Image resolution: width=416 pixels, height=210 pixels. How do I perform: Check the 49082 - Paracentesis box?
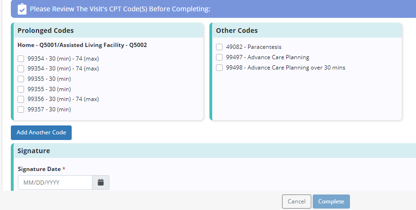tap(219, 47)
